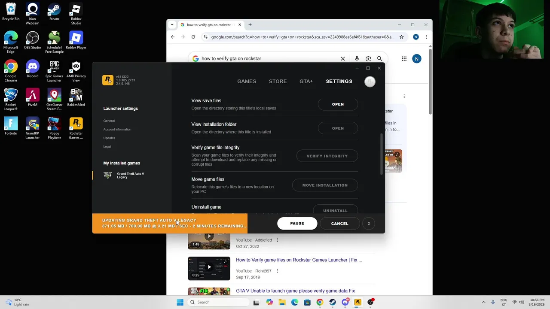This screenshot has width=550, height=309.
Task: Open General launcher settings
Action: tap(109, 121)
